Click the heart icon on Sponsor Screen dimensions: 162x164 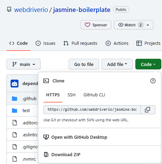(x=87, y=25)
